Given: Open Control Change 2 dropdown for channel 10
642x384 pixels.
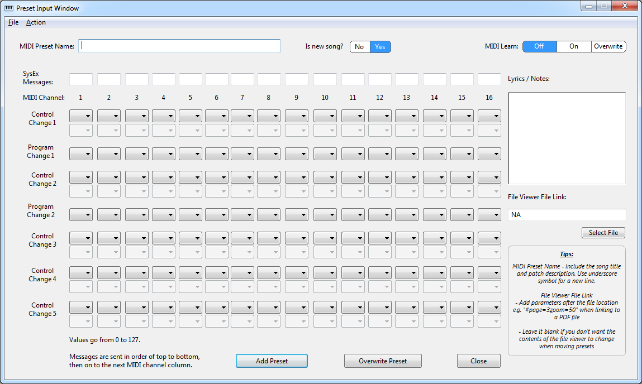Looking at the screenshot, I should click(325, 177).
